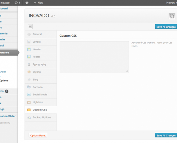This screenshot has height=143, width=177.
Task: Click the Custom CSS section heading
Action: [x=68, y=36]
